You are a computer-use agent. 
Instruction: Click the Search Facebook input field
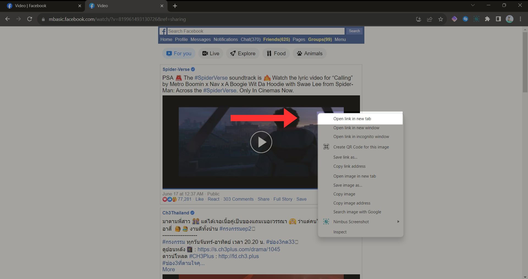[x=256, y=31]
